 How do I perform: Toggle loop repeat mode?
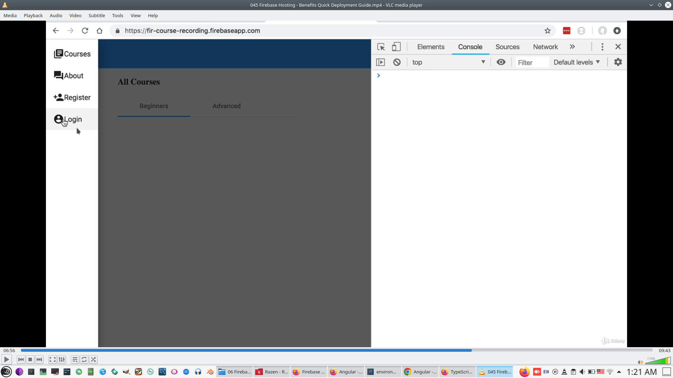(x=84, y=359)
